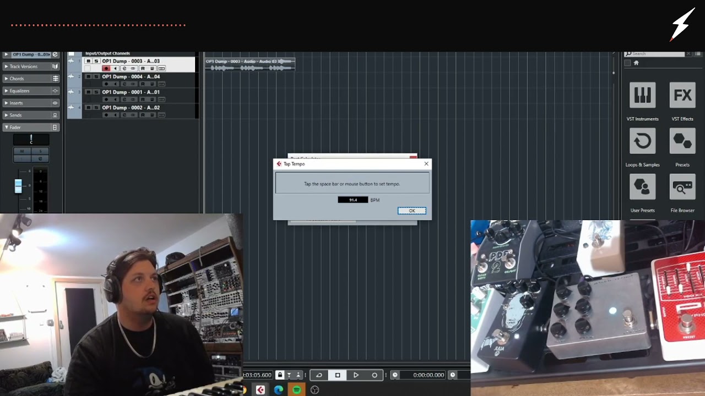Image resolution: width=705 pixels, height=396 pixels.
Task: Close the Tap Tempo dialog
Action: click(426, 164)
